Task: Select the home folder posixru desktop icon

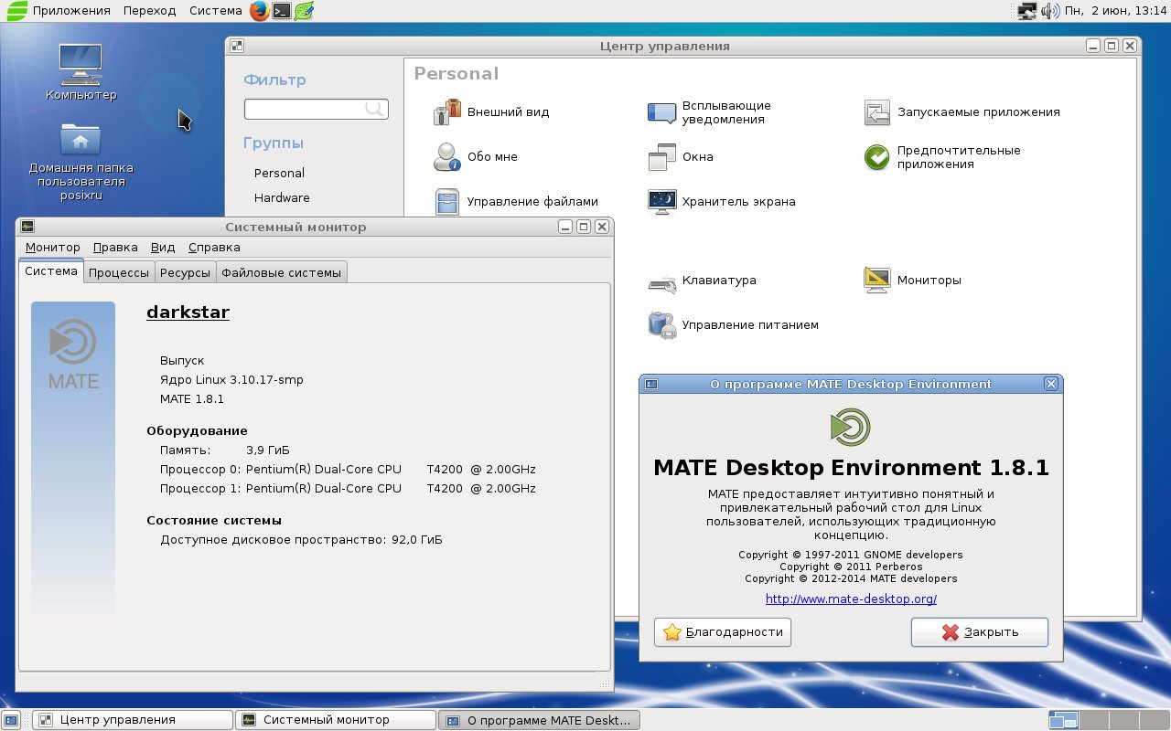Action: (x=81, y=163)
